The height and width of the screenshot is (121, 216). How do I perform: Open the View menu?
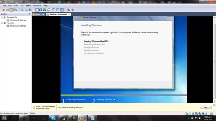(x=16, y=6)
